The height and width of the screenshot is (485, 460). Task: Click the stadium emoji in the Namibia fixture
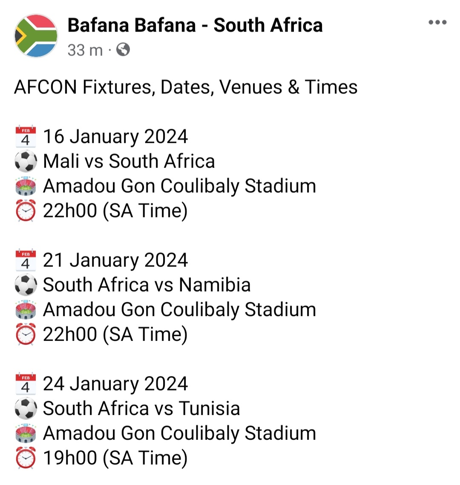point(26,310)
